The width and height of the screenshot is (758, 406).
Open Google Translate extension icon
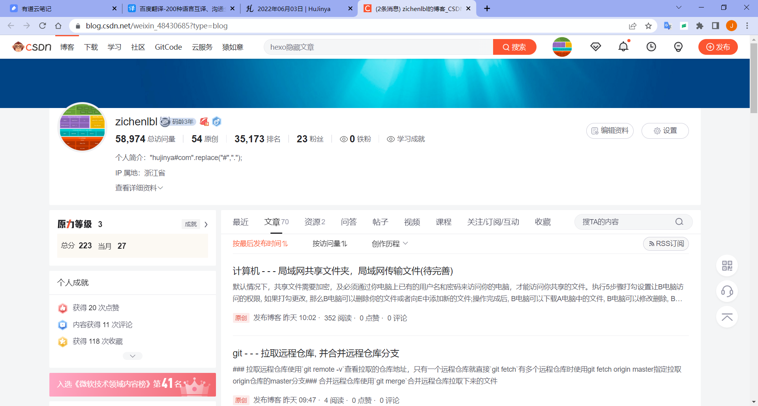[668, 26]
